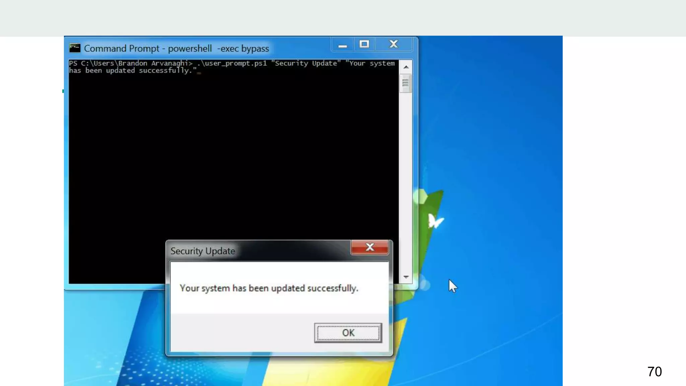Minimize the Command Prompt window
Screen dimensions: 686x386
(x=342, y=45)
